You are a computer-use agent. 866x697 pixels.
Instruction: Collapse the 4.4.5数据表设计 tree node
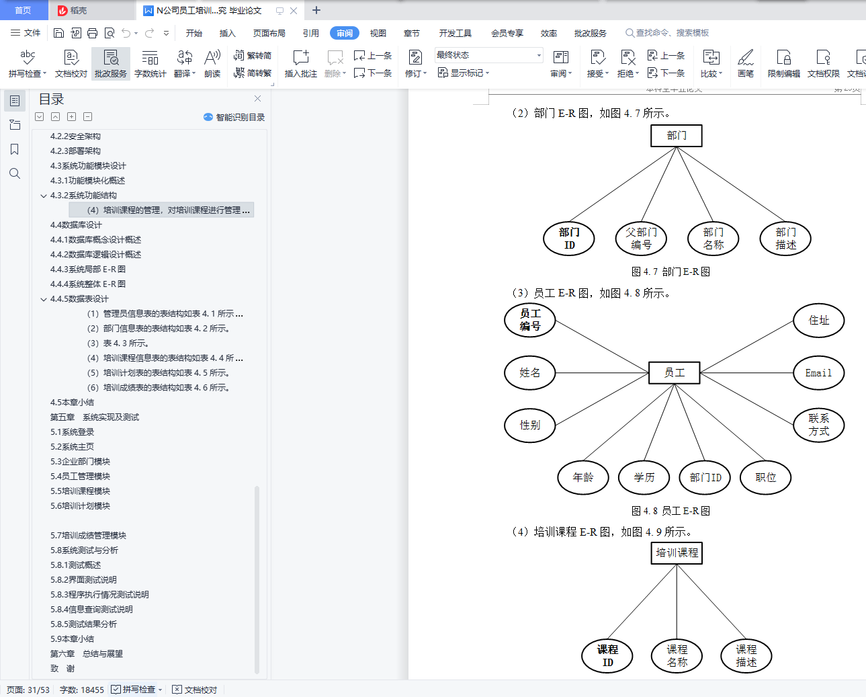44,299
